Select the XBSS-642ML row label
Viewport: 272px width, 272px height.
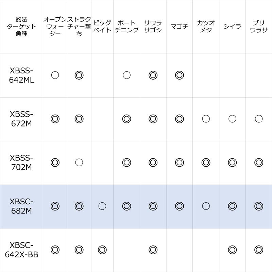(21, 75)
